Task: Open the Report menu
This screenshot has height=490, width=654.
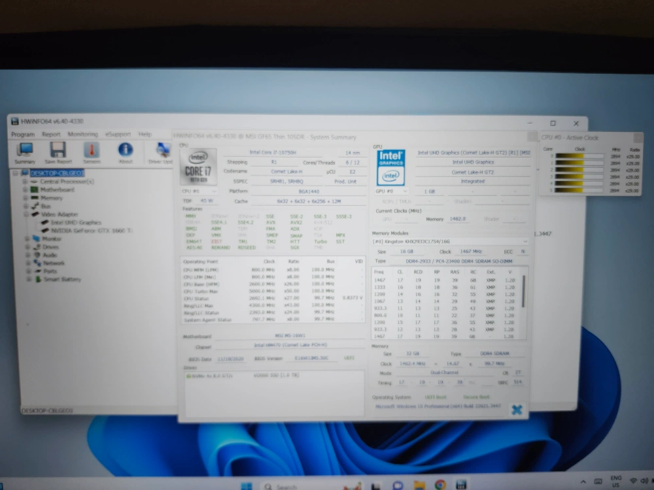Action: pos(51,135)
